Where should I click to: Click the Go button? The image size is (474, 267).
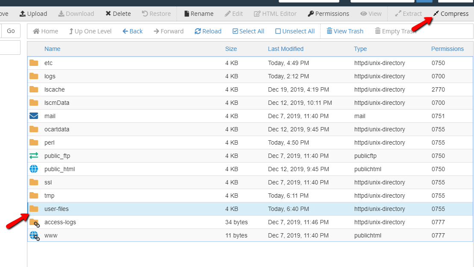pyautogui.click(x=11, y=31)
